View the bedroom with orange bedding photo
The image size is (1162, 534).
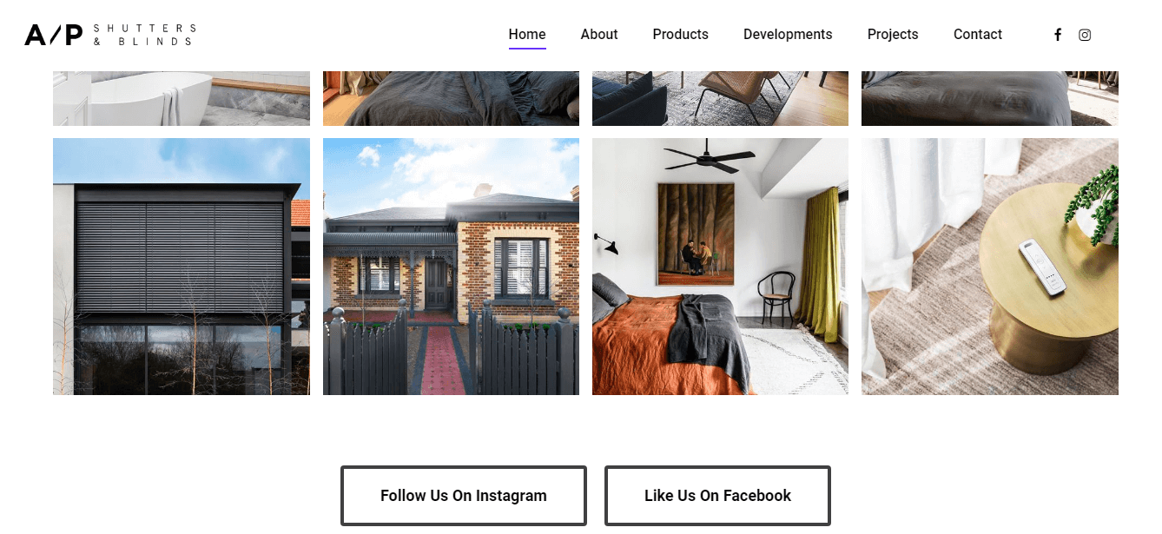pyautogui.click(x=720, y=267)
